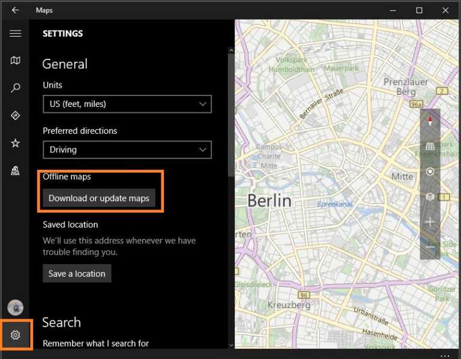This screenshot has width=461, height=359.
Task: Click the Volkspark Humboldthain map label
Action: coord(291,65)
